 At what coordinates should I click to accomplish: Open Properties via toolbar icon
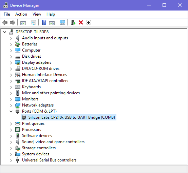coord(33,22)
